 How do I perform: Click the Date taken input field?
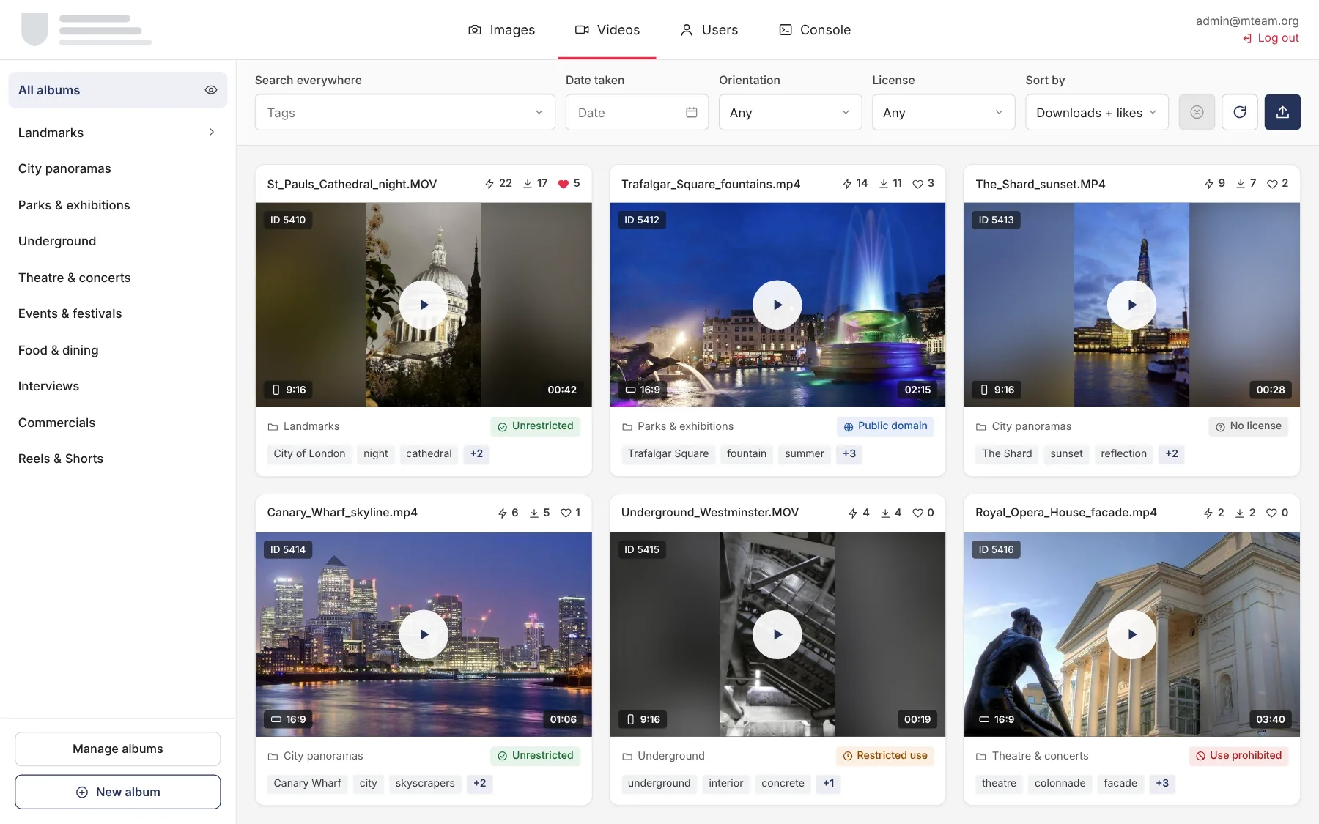click(637, 112)
